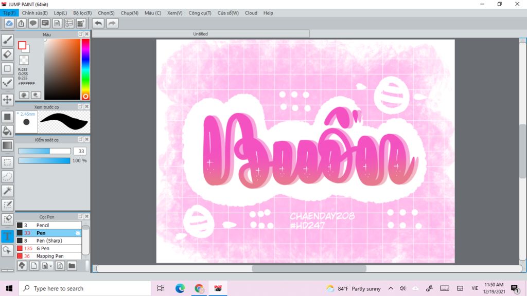Add a script brush
This screenshot has width=527, height=296.
coord(60,266)
